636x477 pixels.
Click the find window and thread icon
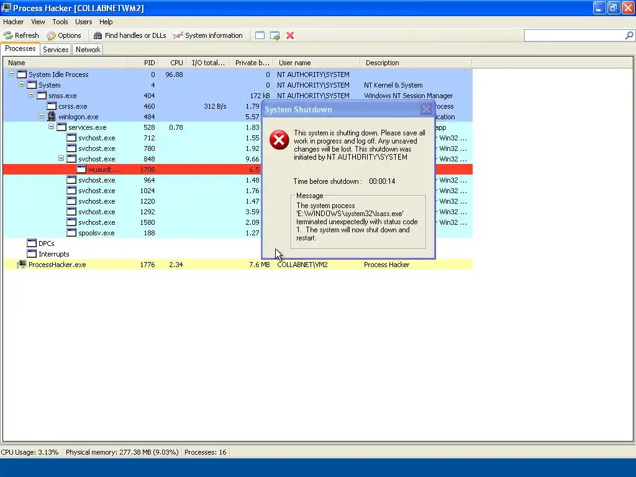click(x=275, y=35)
